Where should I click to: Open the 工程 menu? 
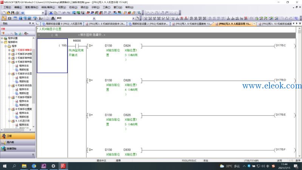coord(7,7)
